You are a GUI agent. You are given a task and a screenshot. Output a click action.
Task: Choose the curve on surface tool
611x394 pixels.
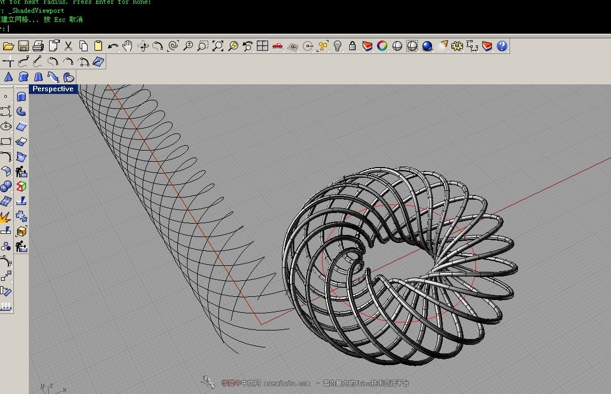pos(98,61)
